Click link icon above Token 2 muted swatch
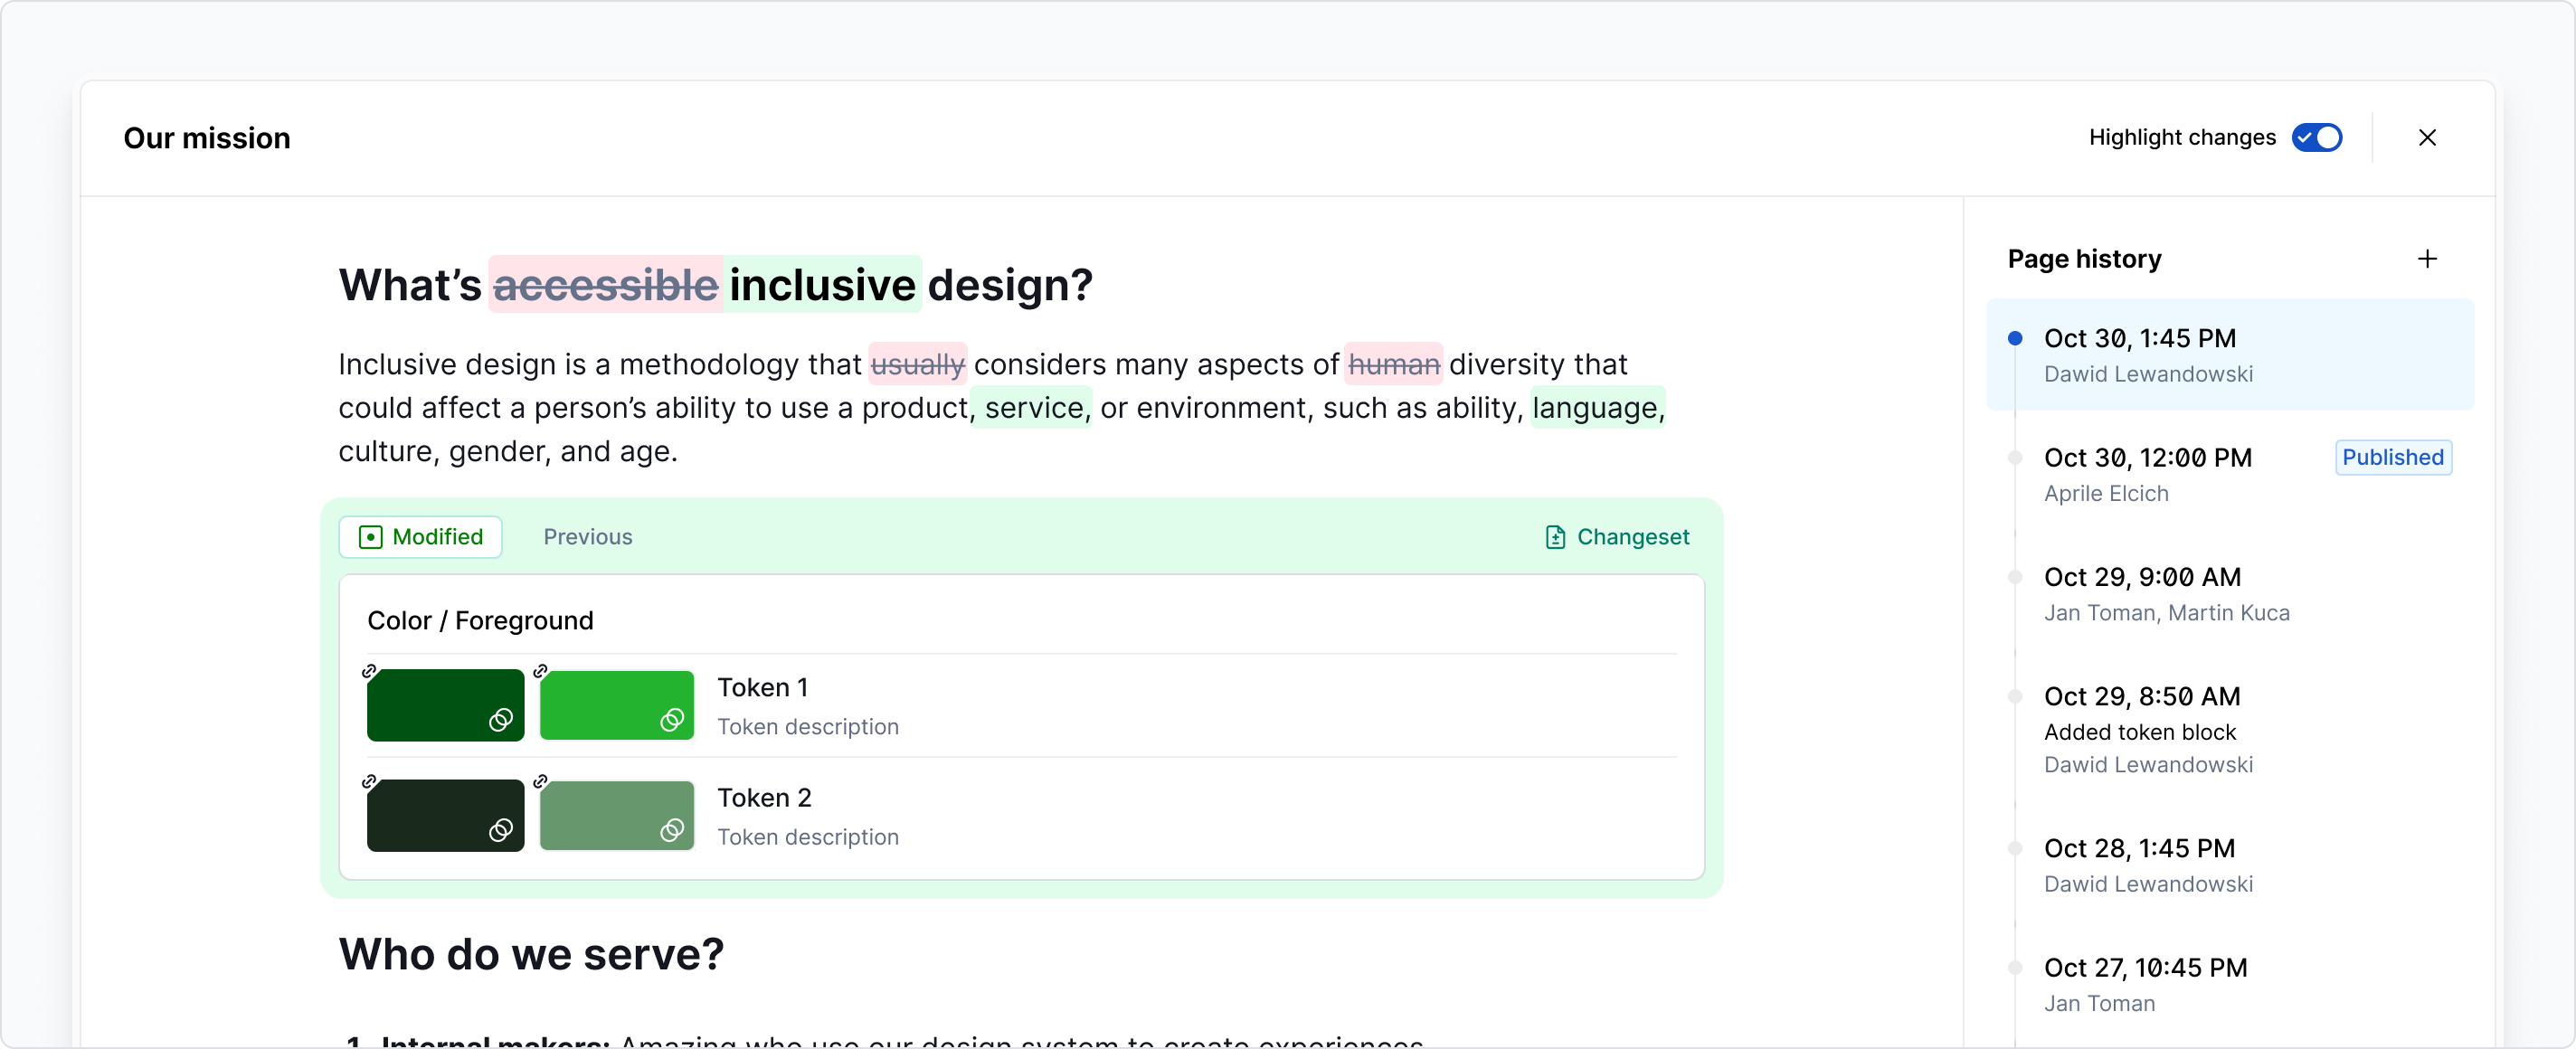The image size is (2576, 1049). pyautogui.click(x=540, y=781)
